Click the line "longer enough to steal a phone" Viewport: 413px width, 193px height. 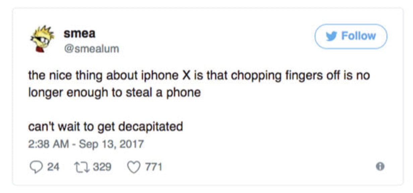point(114,92)
